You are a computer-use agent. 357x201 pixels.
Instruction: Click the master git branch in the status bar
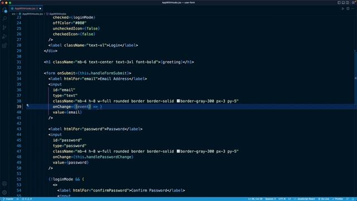[x=8, y=199]
